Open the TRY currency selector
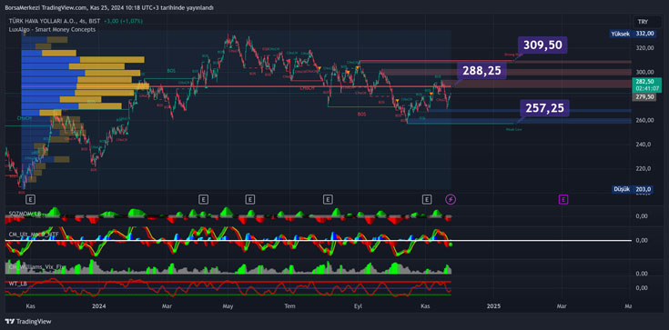Image resolution: width=669 pixels, height=330 pixels. coord(643,22)
